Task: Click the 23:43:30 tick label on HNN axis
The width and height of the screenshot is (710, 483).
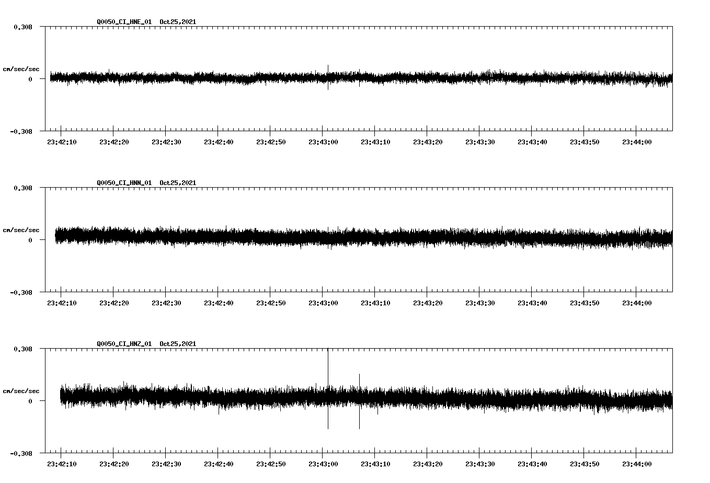Action: (x=479, y=303)
